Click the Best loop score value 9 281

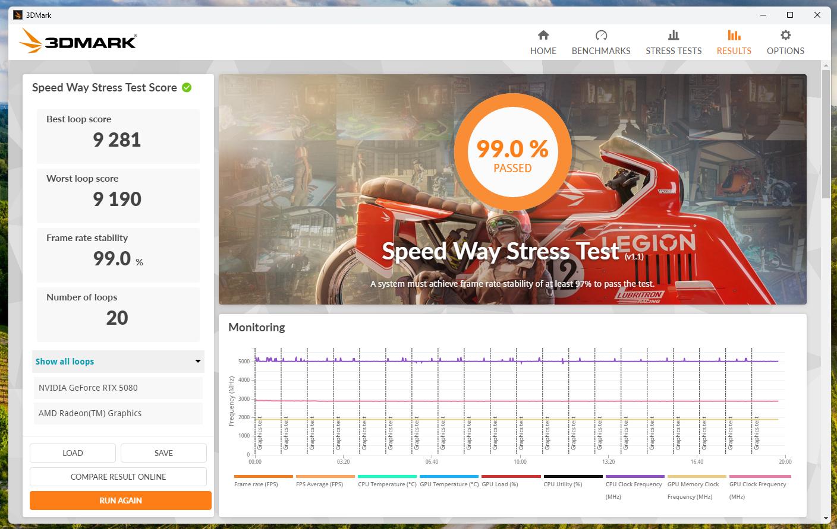[x=117, y=140]
